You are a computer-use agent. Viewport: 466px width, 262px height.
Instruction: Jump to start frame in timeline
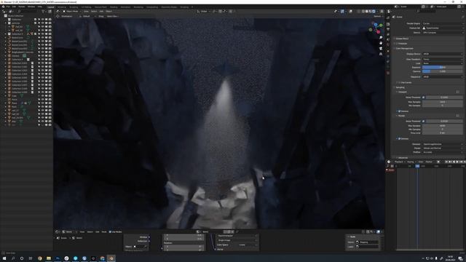click(446, 162)
